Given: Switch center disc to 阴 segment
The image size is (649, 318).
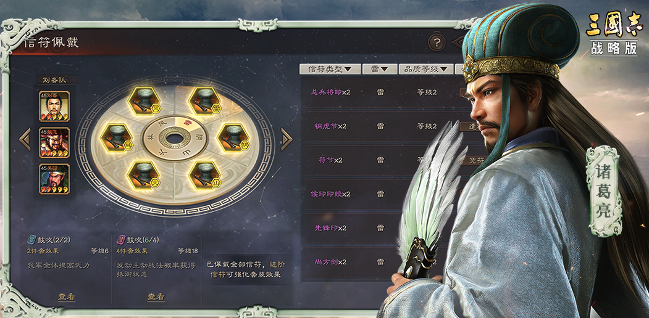Looking at the screenshot, I should click(199, 137).
